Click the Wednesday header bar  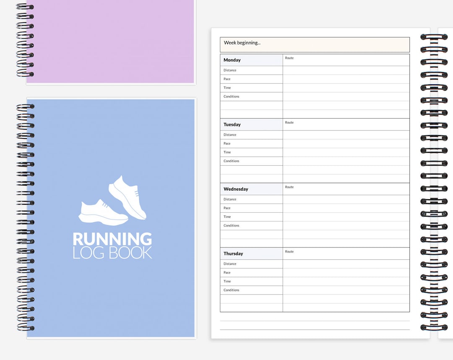(251, 189)
